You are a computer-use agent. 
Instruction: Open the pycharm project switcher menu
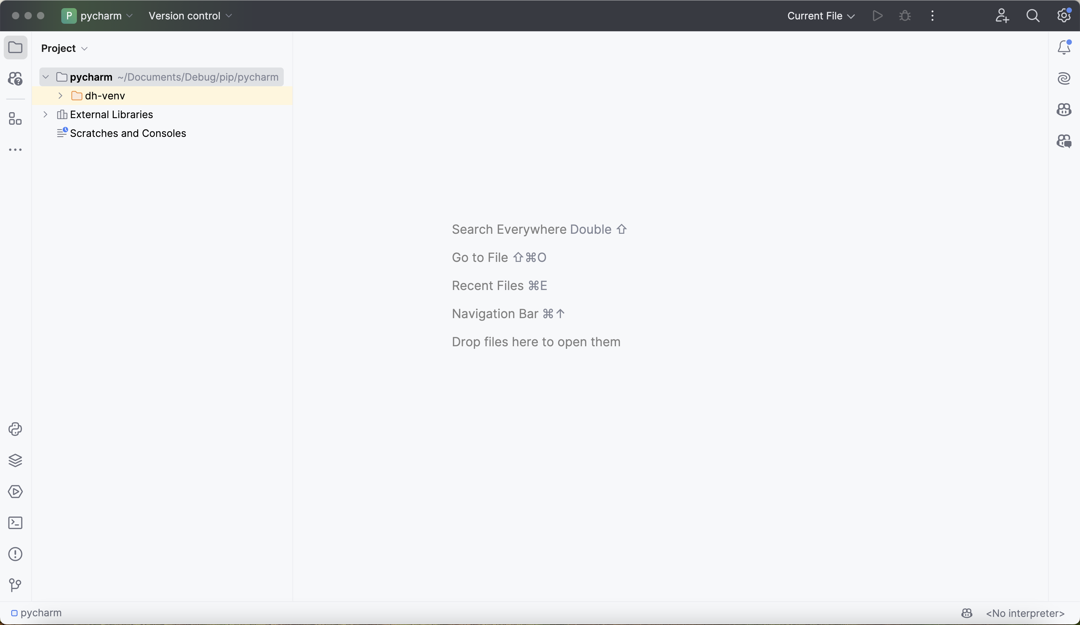pos(98,16)
